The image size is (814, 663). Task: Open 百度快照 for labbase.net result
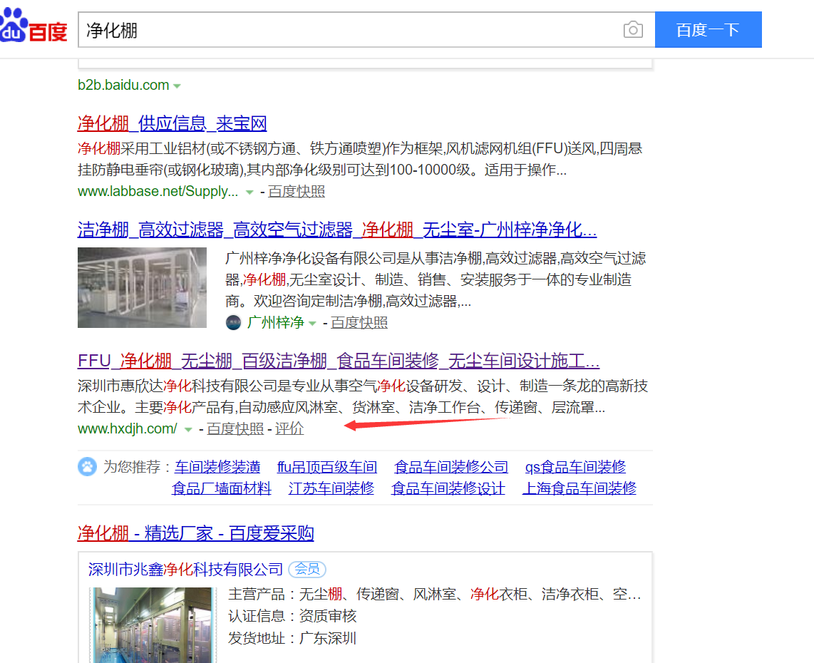[297, 192]
